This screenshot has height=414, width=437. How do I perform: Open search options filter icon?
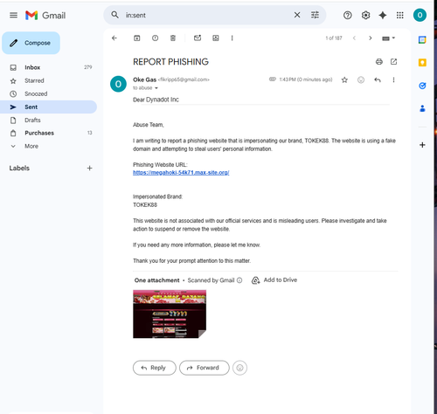(x=315, y=15)
